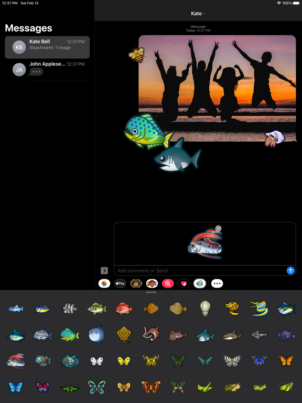Pick the whale shark sticker
The image size is (302, 403).
click(x=232, y=335)
